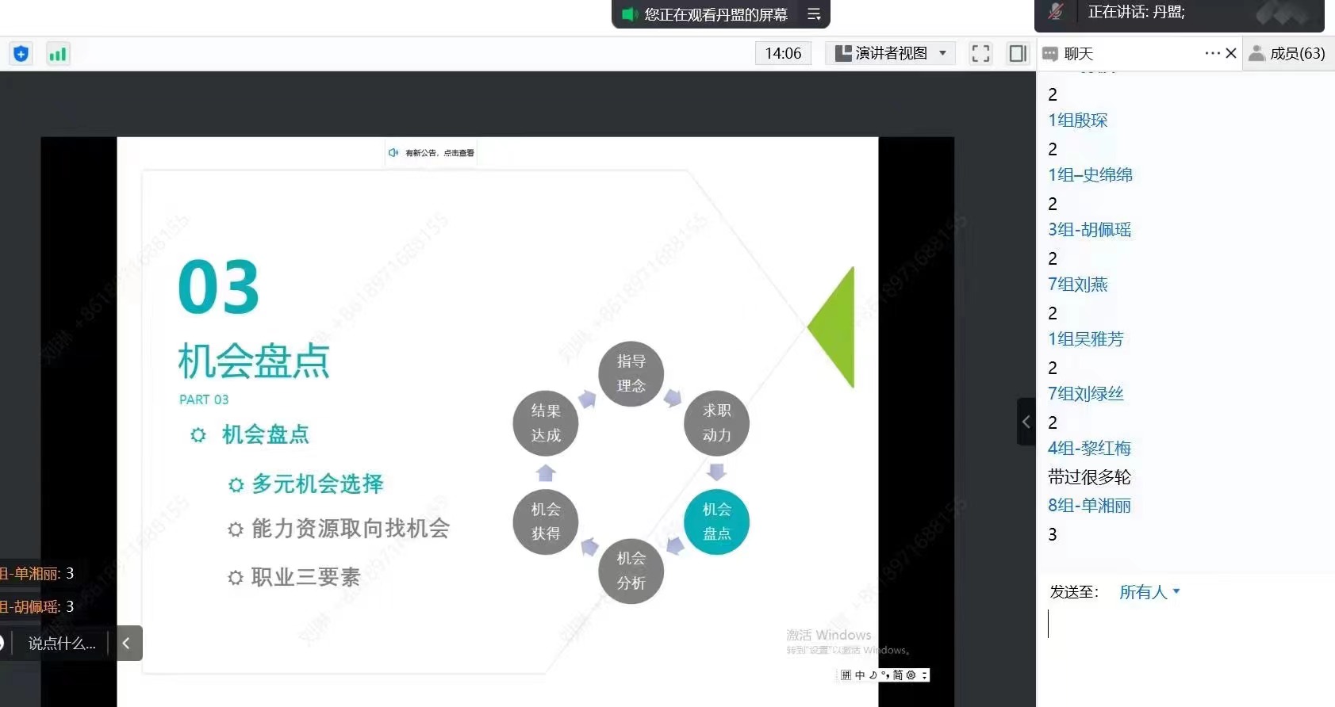The height and width of the screenshot is (707, 1335).
Task: Open the three-dot more options in chat
Action: click(1211, 53)
